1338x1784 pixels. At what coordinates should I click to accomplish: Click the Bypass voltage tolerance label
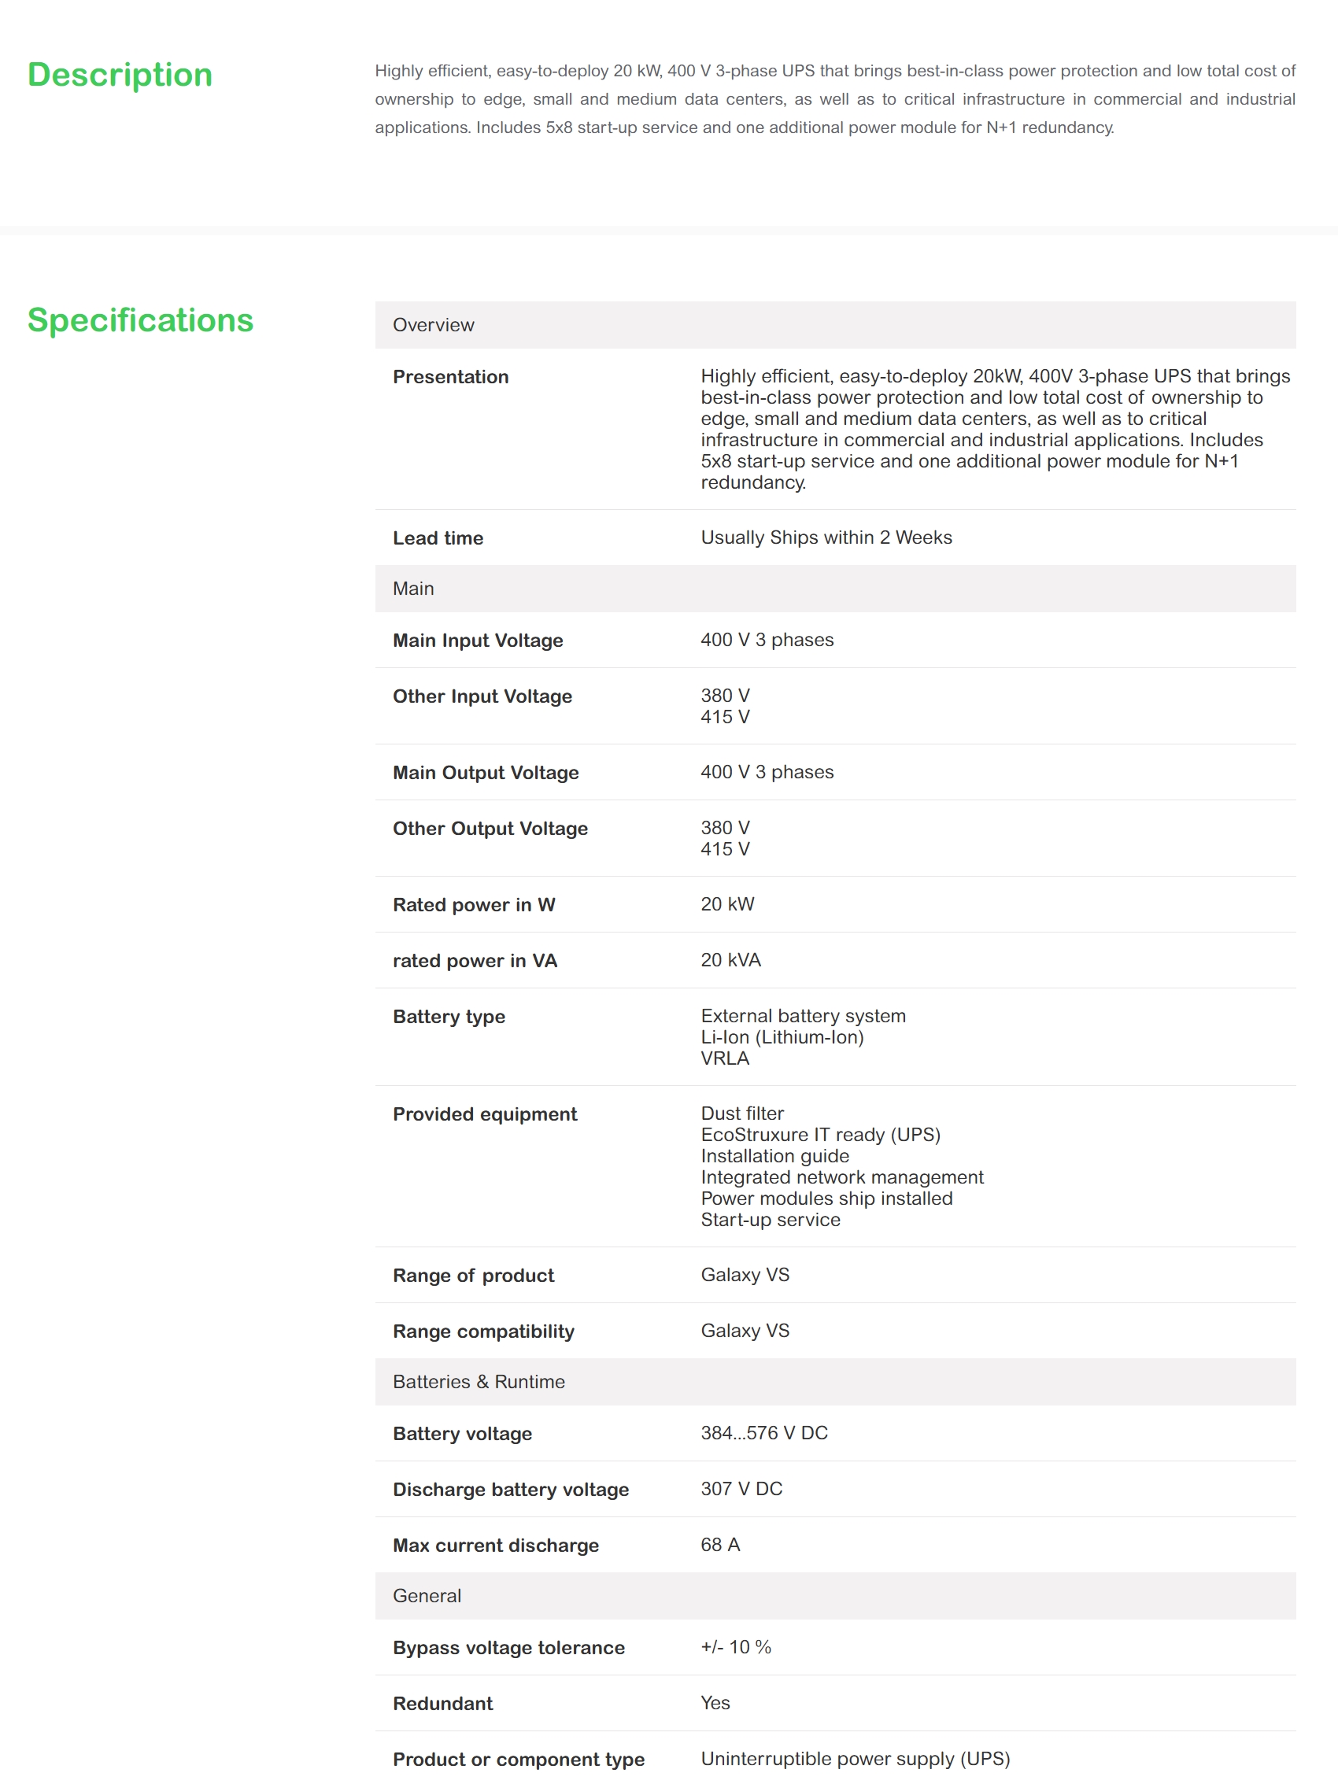point(508,1648)
